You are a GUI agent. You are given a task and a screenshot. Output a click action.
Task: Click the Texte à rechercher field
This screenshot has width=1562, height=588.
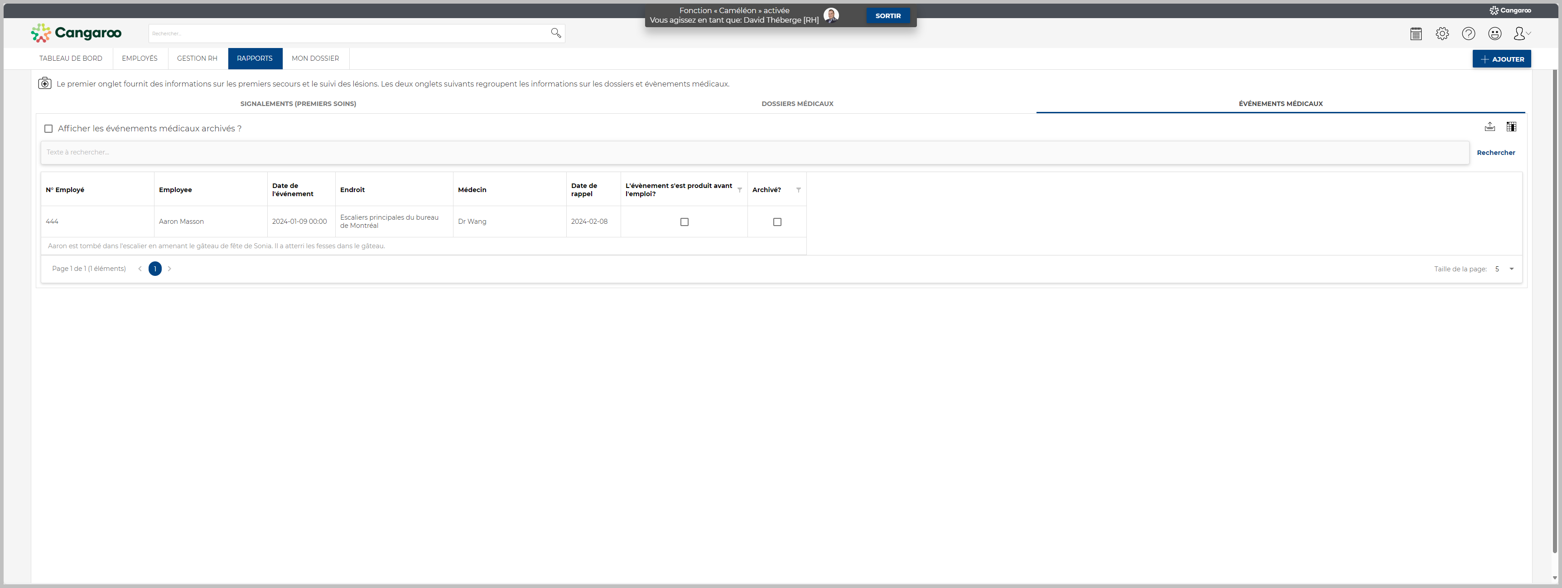click(x=754, y=153)
